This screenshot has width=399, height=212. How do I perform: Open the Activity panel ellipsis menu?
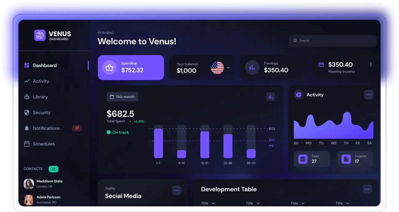click(368, 95)
